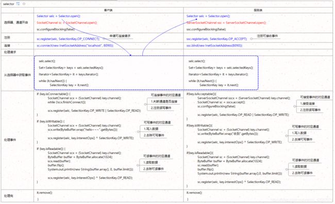Collapse the 注册可接收事件 note branch circle

pyautogui.click(x=252, y=39)
